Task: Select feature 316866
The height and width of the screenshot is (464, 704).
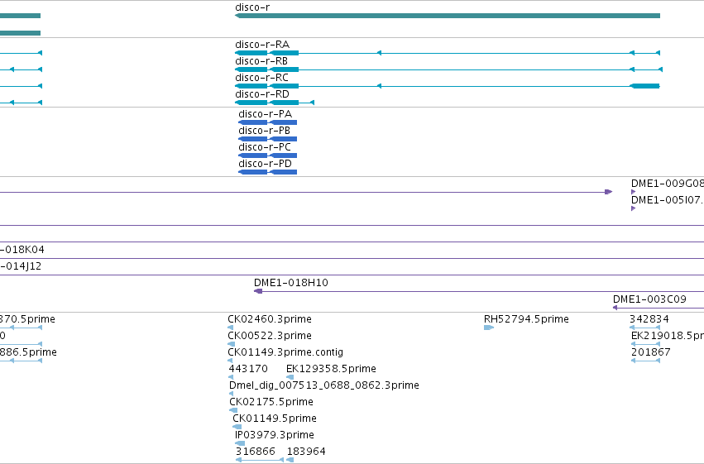Action: tap(255, 452)
